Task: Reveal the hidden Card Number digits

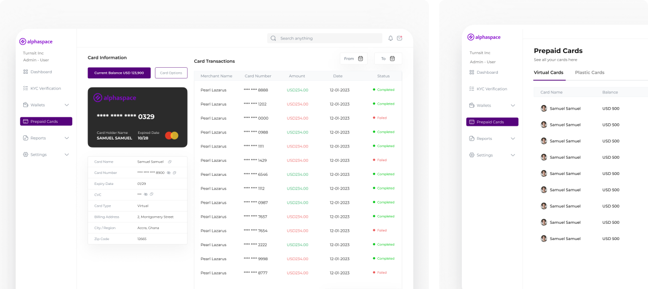Action: 169,173
